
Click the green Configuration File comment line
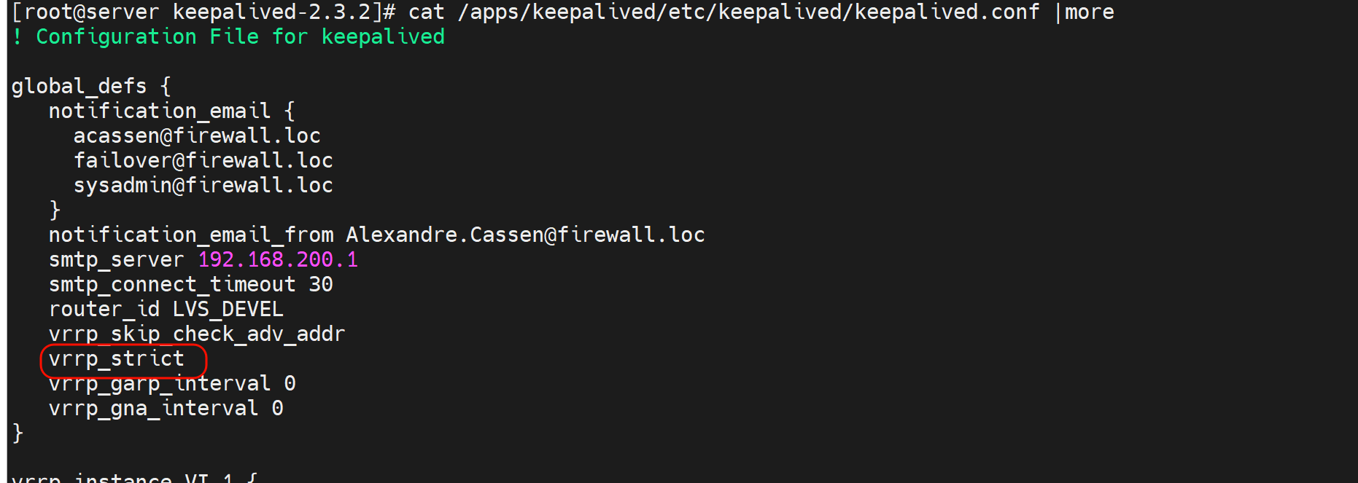pyautogui.click(x=228, y=37)
